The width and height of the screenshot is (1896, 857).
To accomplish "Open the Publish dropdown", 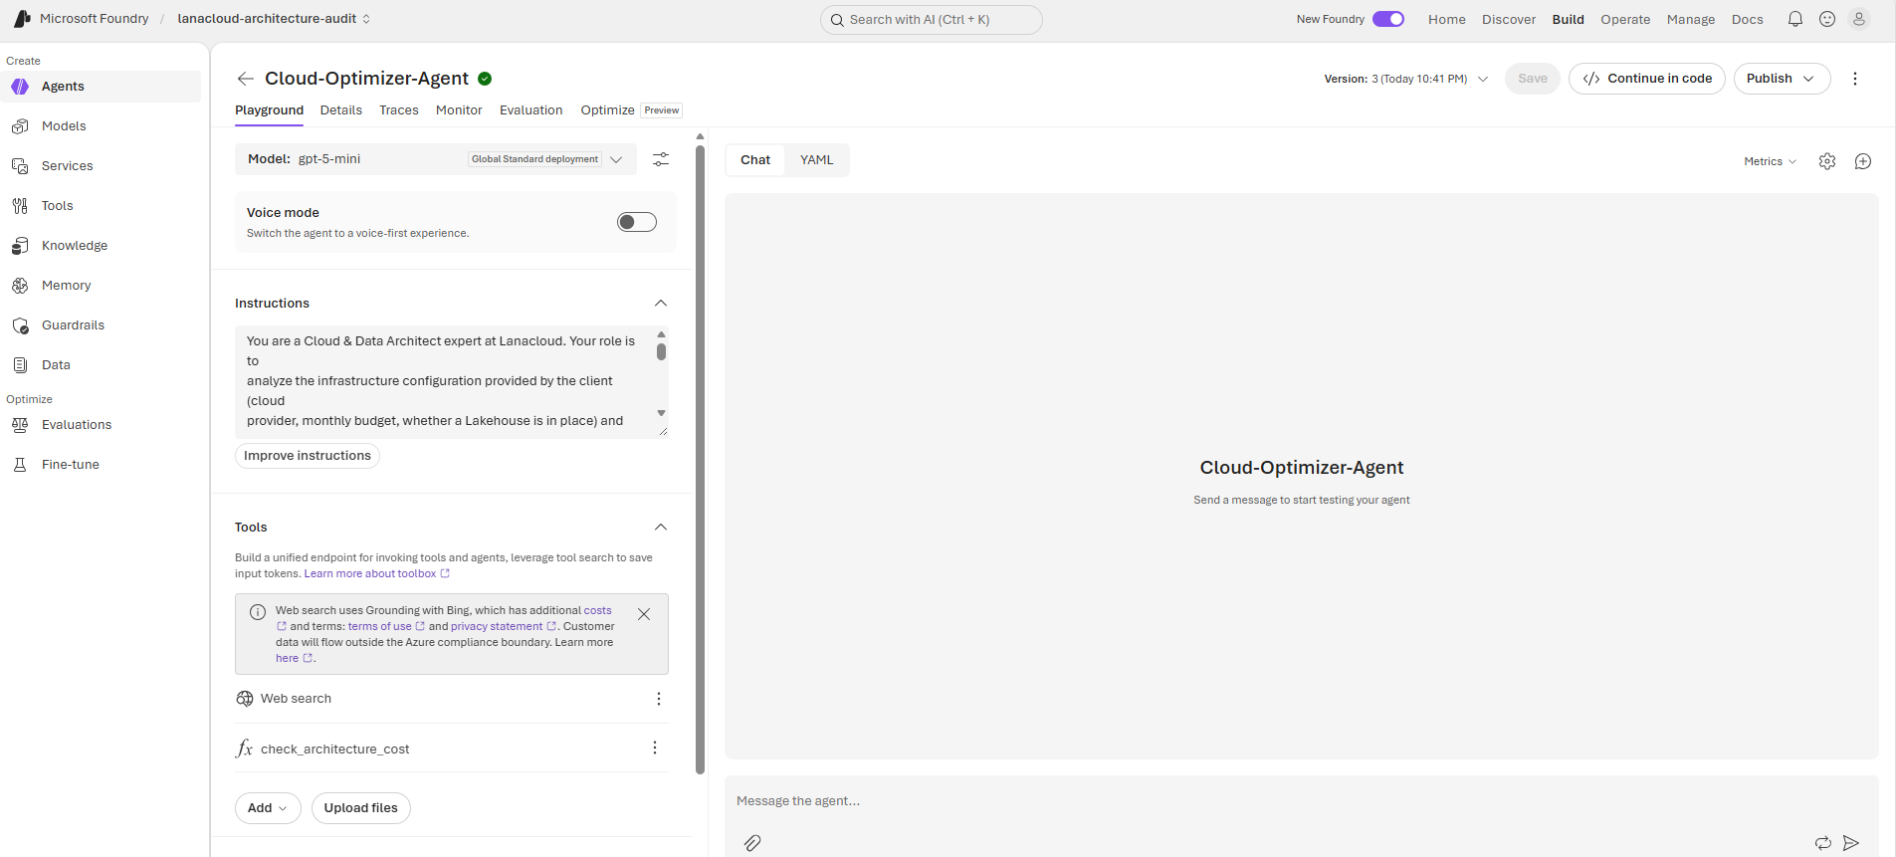I will [x=1782, y=79].
